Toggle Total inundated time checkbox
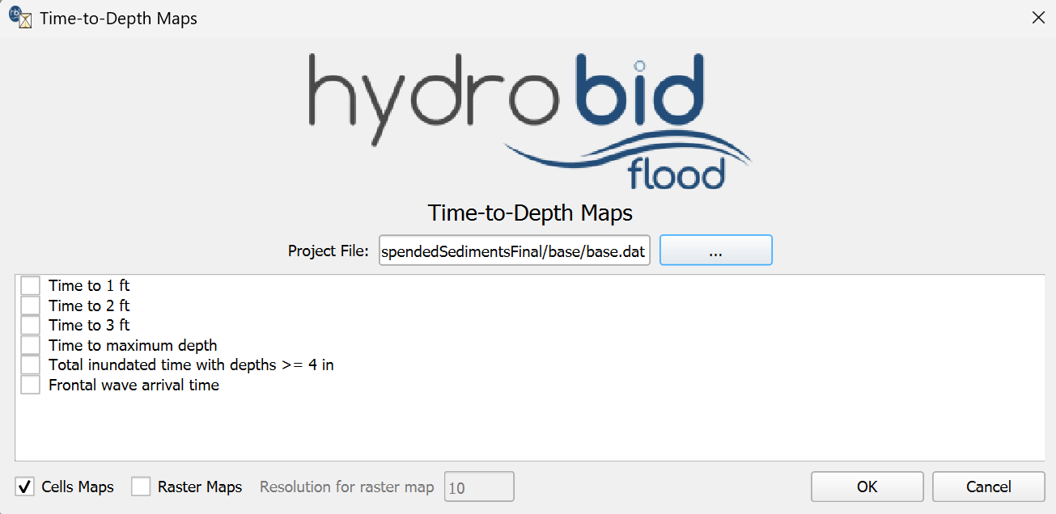Image resolution: width=1056 pixels, height=514 pixels. [31, 364]
